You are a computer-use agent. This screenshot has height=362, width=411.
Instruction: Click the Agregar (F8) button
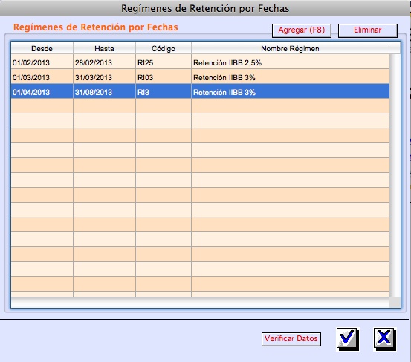pos(302,30)
